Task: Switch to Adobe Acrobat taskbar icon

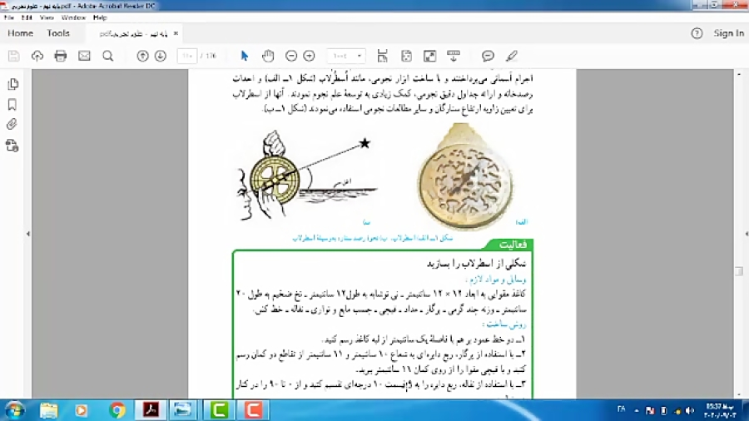Action: tap(151, 410)
